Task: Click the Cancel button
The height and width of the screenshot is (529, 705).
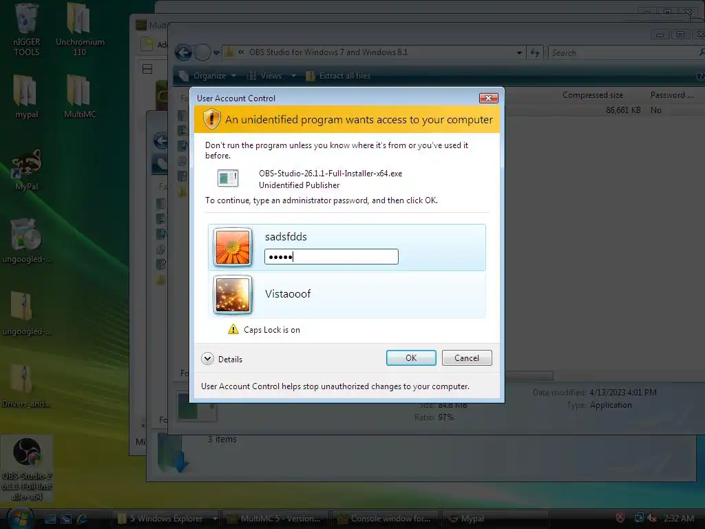Action: pos(467,357)
